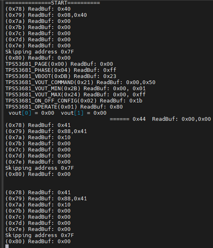Screen dimensions: 213x248
Task: Select the TPS53681_PAGE(0x00) output line
Action: (59, 64)
